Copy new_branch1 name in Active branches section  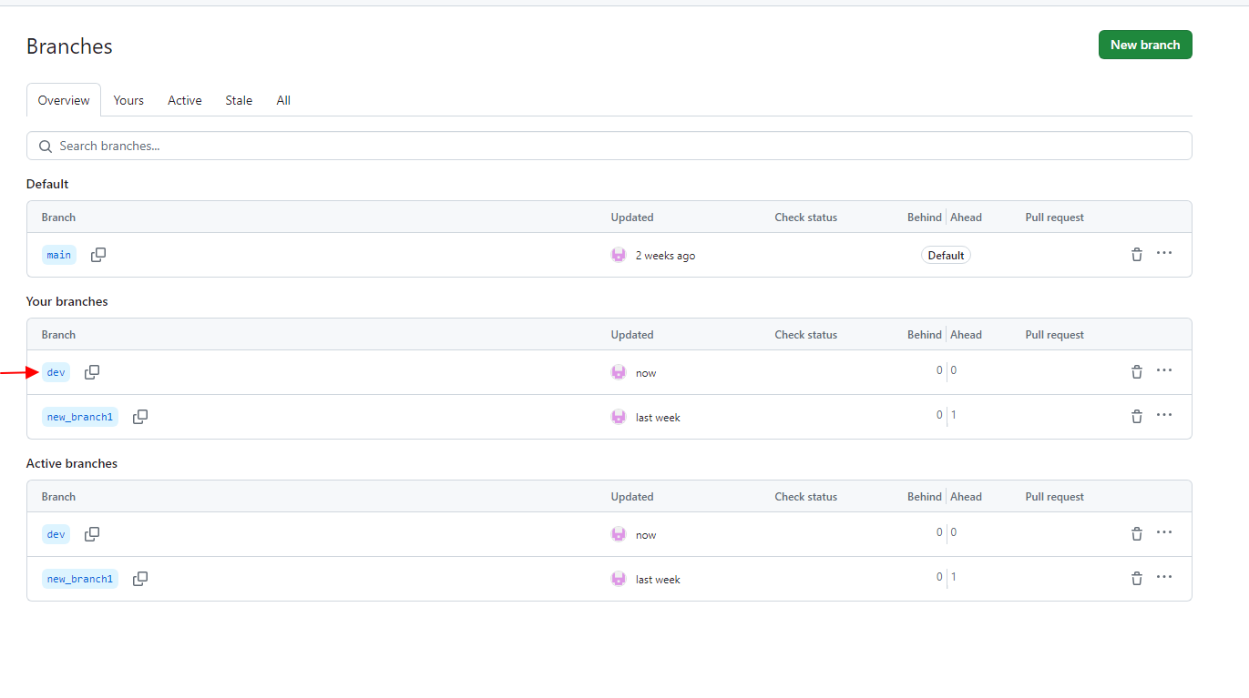(140, 579)
